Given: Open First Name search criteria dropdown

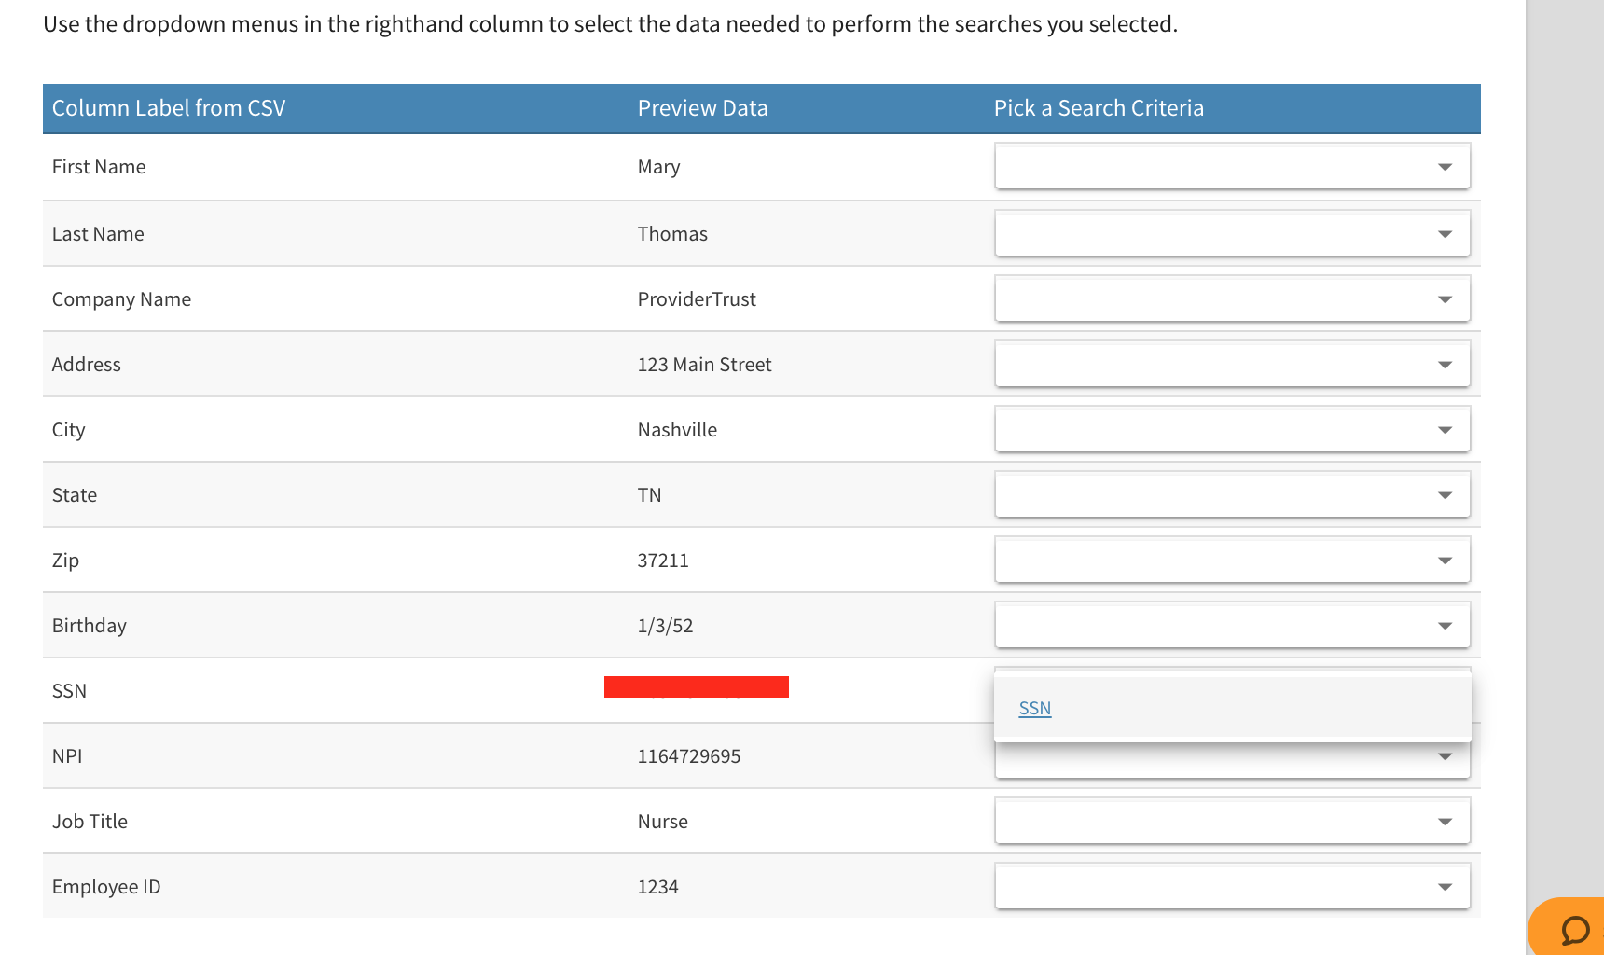Looking at the screenshot, I should pos(1232,167).
